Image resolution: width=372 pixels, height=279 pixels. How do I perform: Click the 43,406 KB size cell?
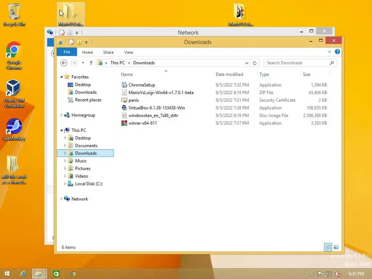coord(318,93)
